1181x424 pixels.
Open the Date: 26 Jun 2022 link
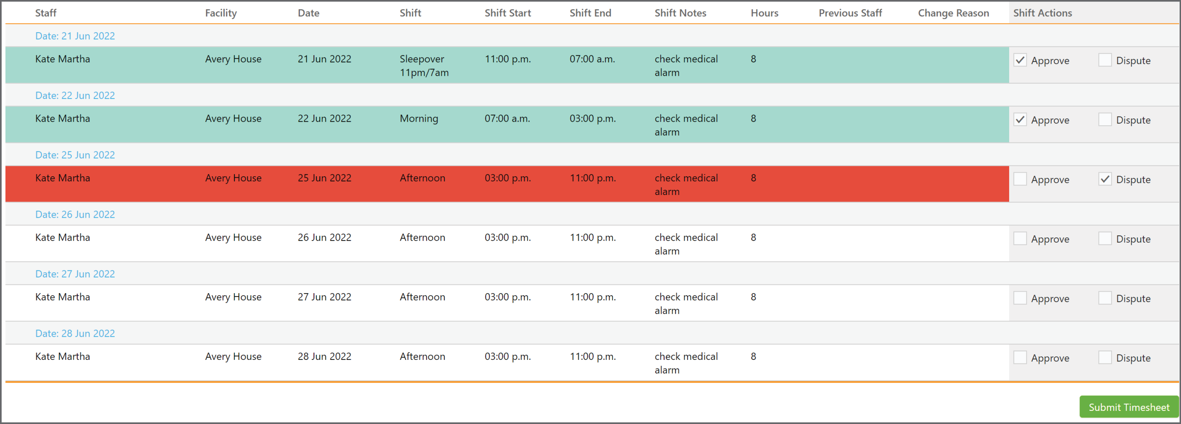[x=75, y=214]
